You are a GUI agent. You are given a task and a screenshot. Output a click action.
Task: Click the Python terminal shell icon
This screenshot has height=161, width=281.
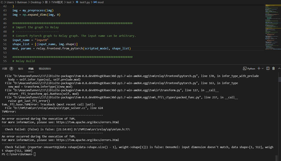tap(245, 69)
